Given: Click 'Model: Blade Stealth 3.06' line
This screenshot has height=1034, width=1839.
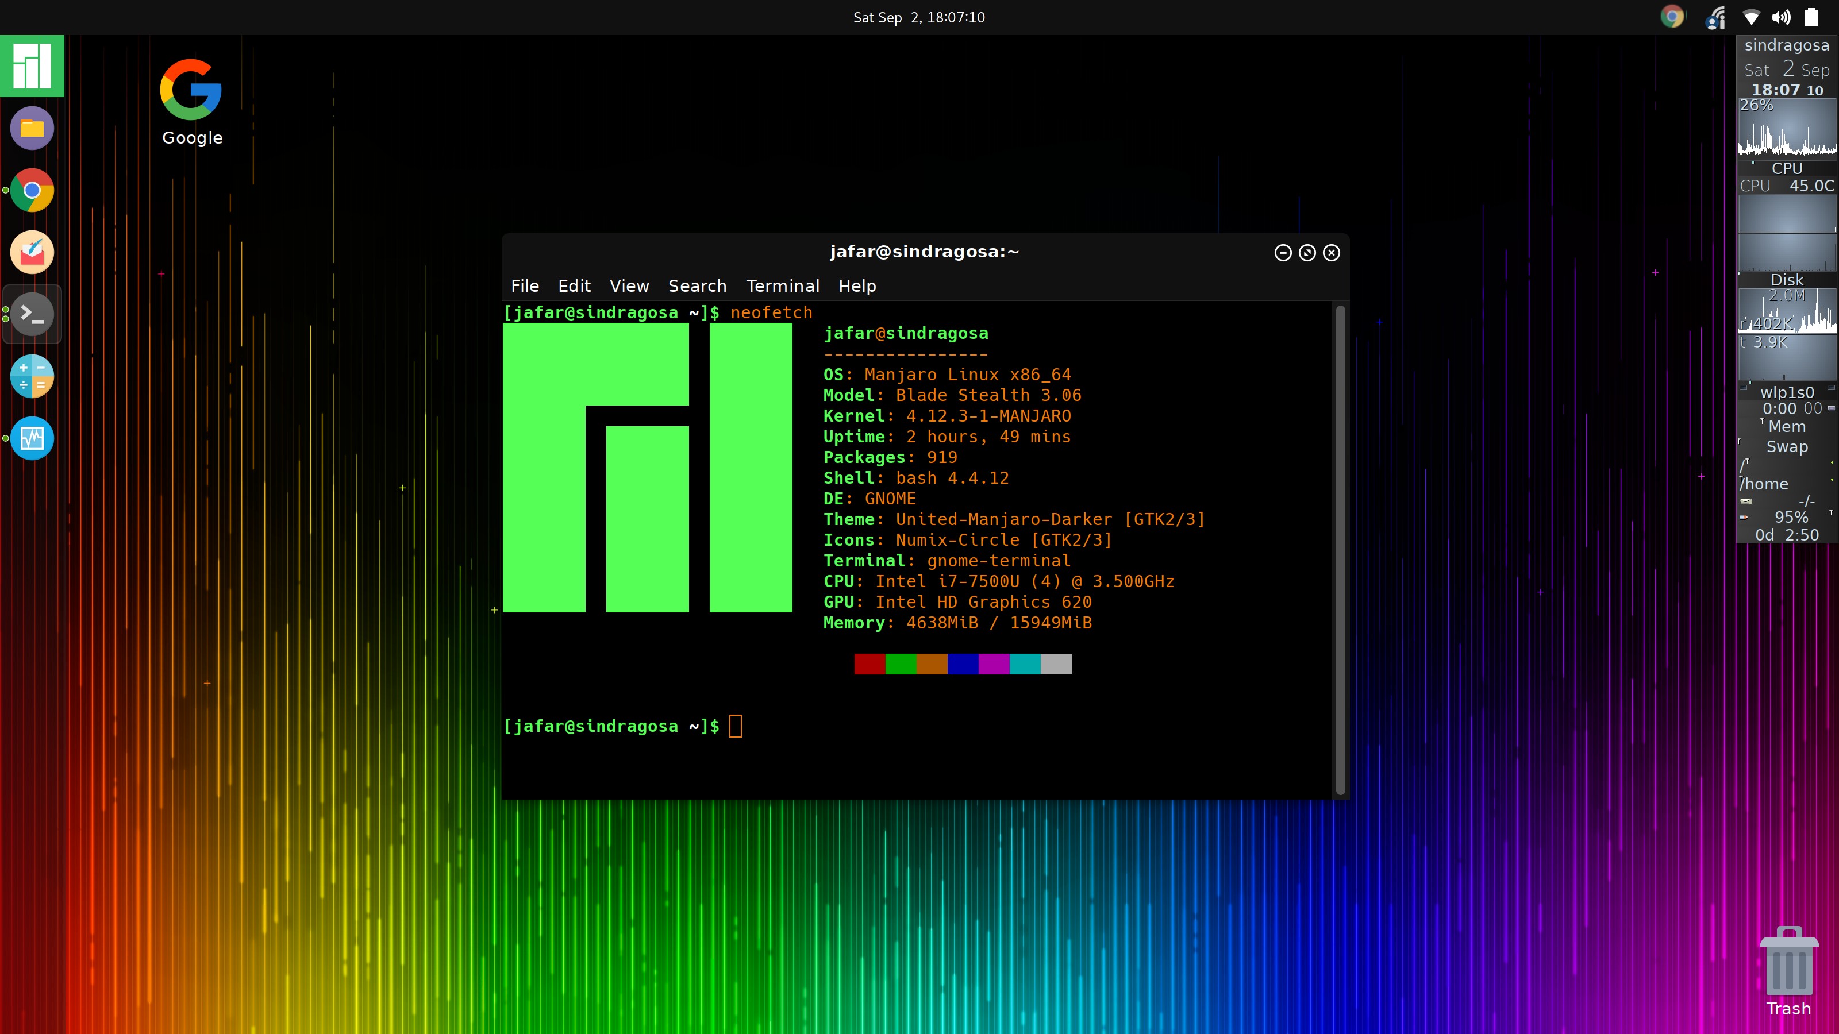Looking at the screenshot, I should point(952,395).
